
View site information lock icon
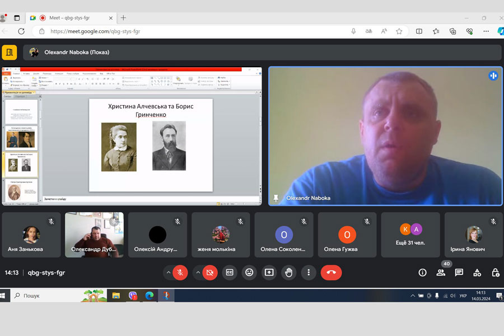(x=42, y=31)
